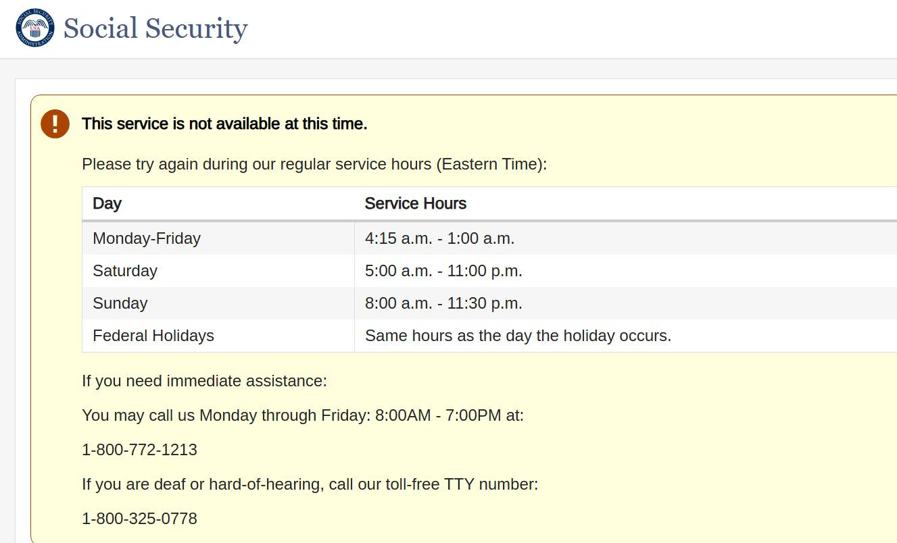This screenshot has height=543, width=897.
Task: Click the Eastern Time service hours notice
Action: pos(314,164)
